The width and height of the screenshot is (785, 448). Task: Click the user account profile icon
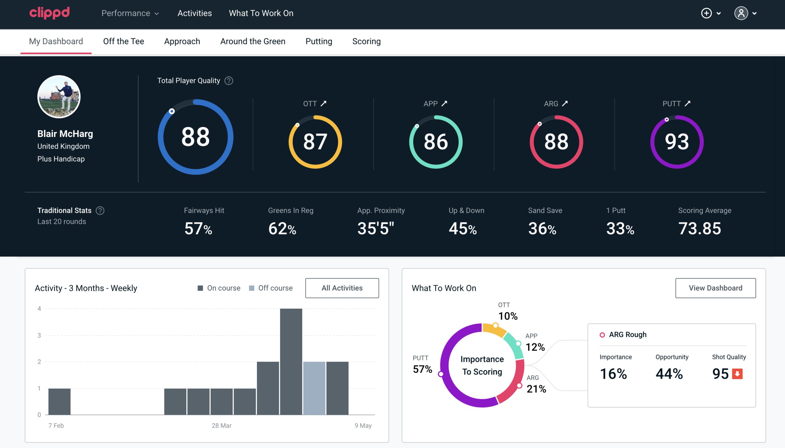click(741, 13)
